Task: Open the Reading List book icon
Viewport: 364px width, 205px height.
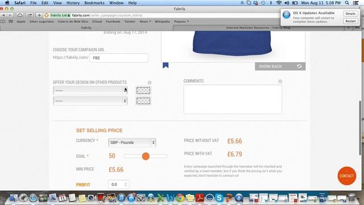Action: pos(3,22)
